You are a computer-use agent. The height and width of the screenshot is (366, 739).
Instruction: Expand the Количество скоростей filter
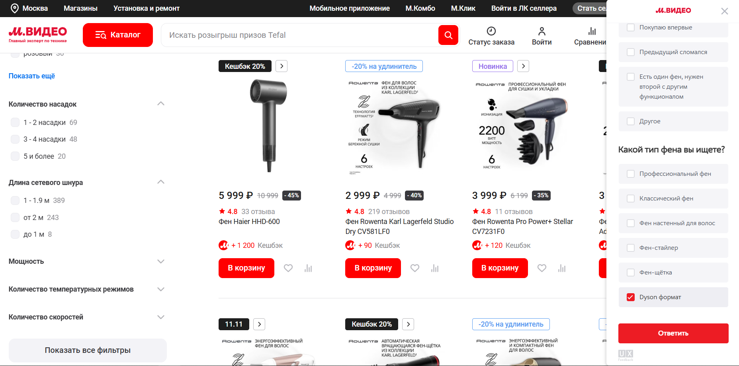click(x=161, y=317)
